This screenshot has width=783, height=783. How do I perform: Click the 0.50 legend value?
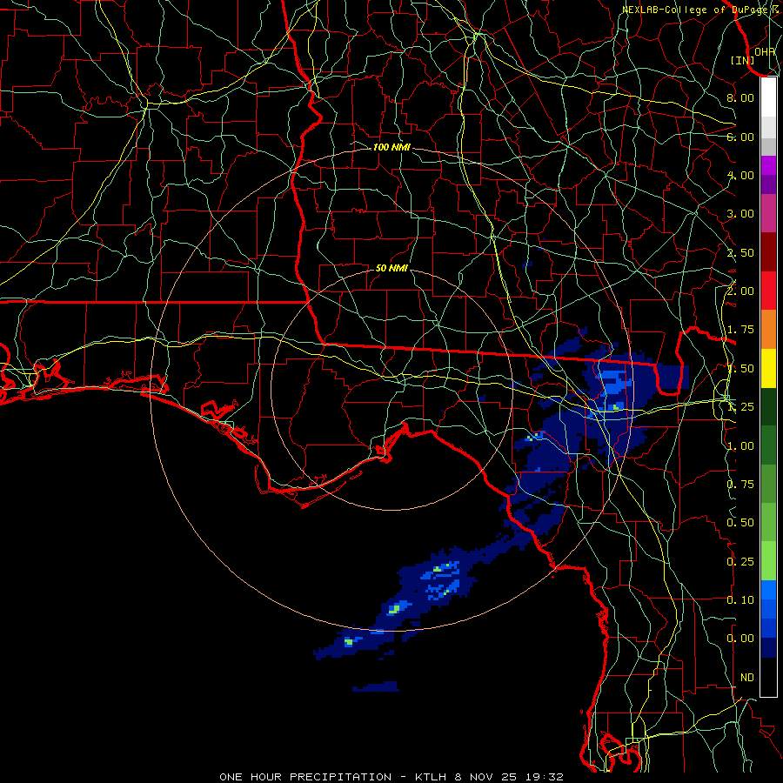pos(740,523)
